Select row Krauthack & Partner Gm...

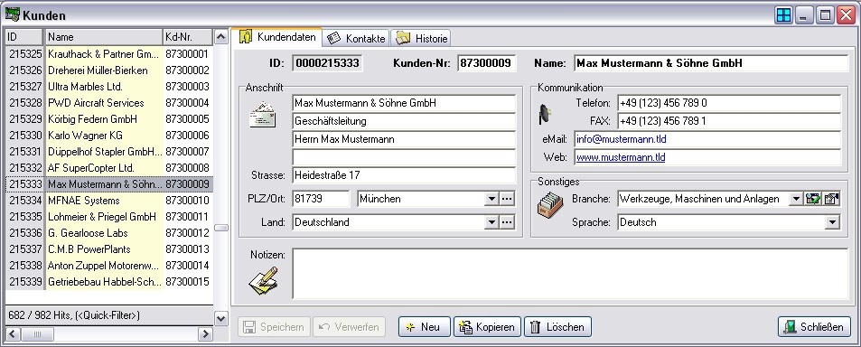point(109,54)
